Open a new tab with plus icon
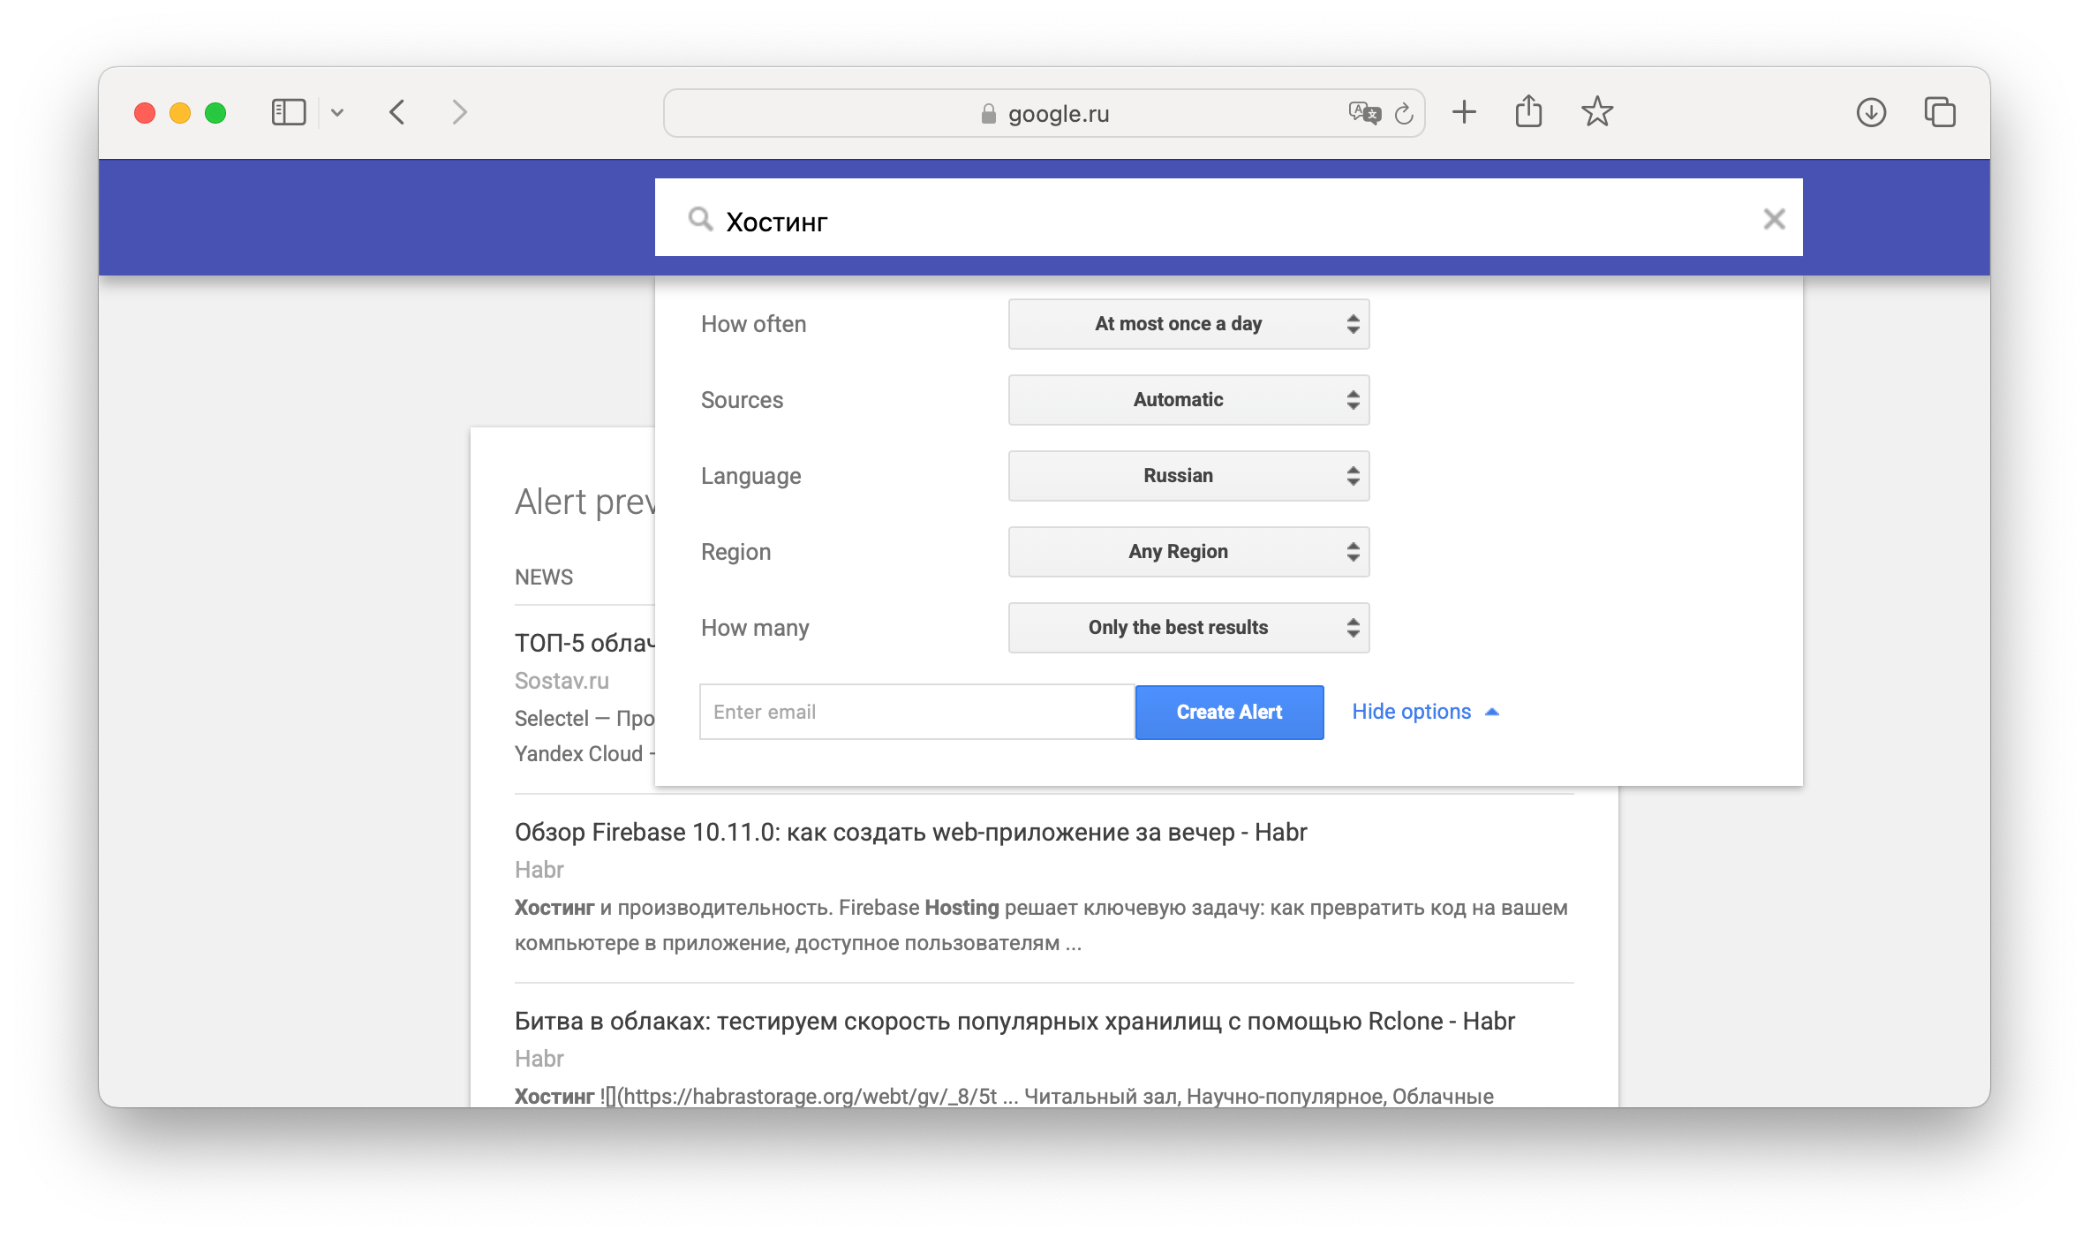 pyautogui.click(x=1463, y=112)
